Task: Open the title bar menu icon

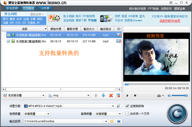Action: coord(171,3)
